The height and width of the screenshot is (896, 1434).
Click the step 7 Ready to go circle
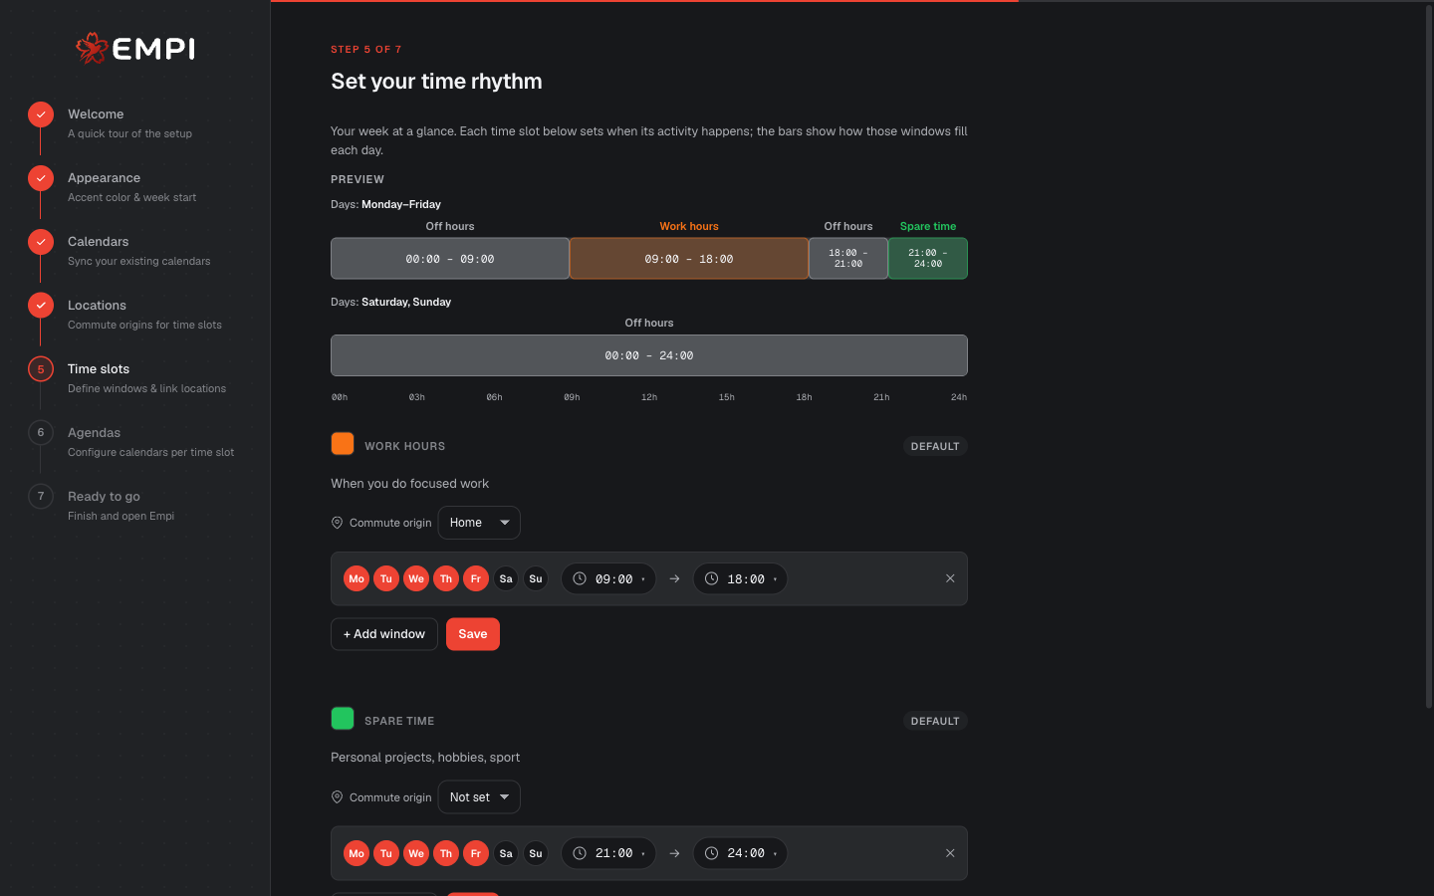click(41, 497)
